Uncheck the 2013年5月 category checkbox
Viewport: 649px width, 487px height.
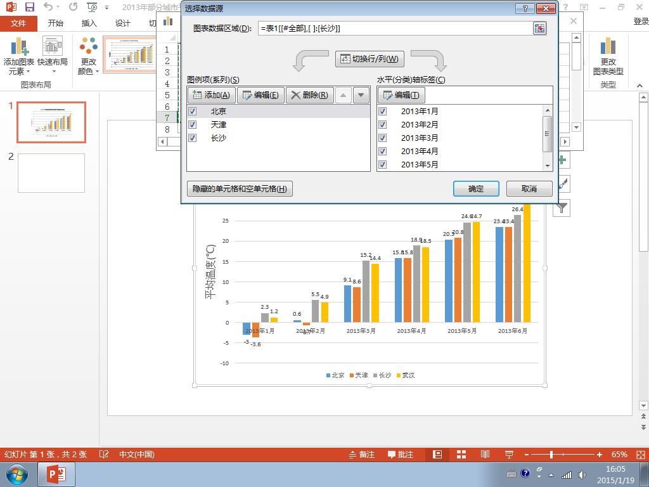(383, 164)
